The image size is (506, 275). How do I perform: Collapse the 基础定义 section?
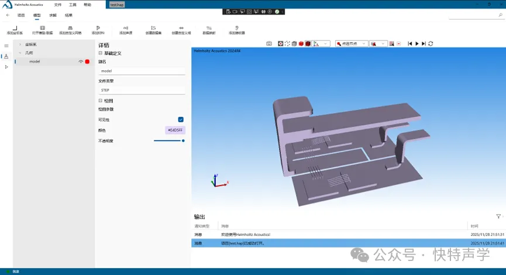101,53
